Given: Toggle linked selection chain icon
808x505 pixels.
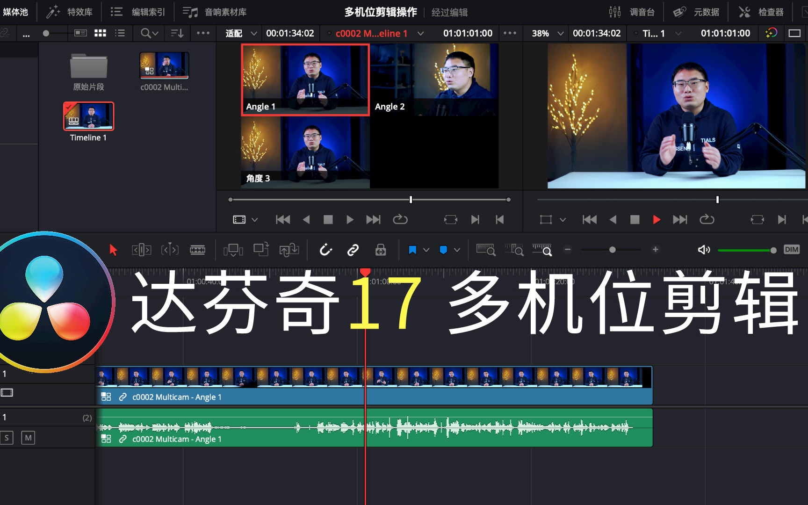Looking at the screenshot, I should pyautogui.click(x=353, y=250).
